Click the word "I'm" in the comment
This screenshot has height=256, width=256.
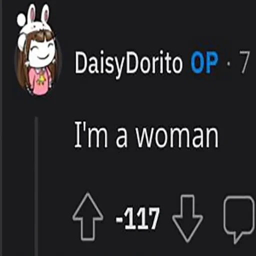91,134
